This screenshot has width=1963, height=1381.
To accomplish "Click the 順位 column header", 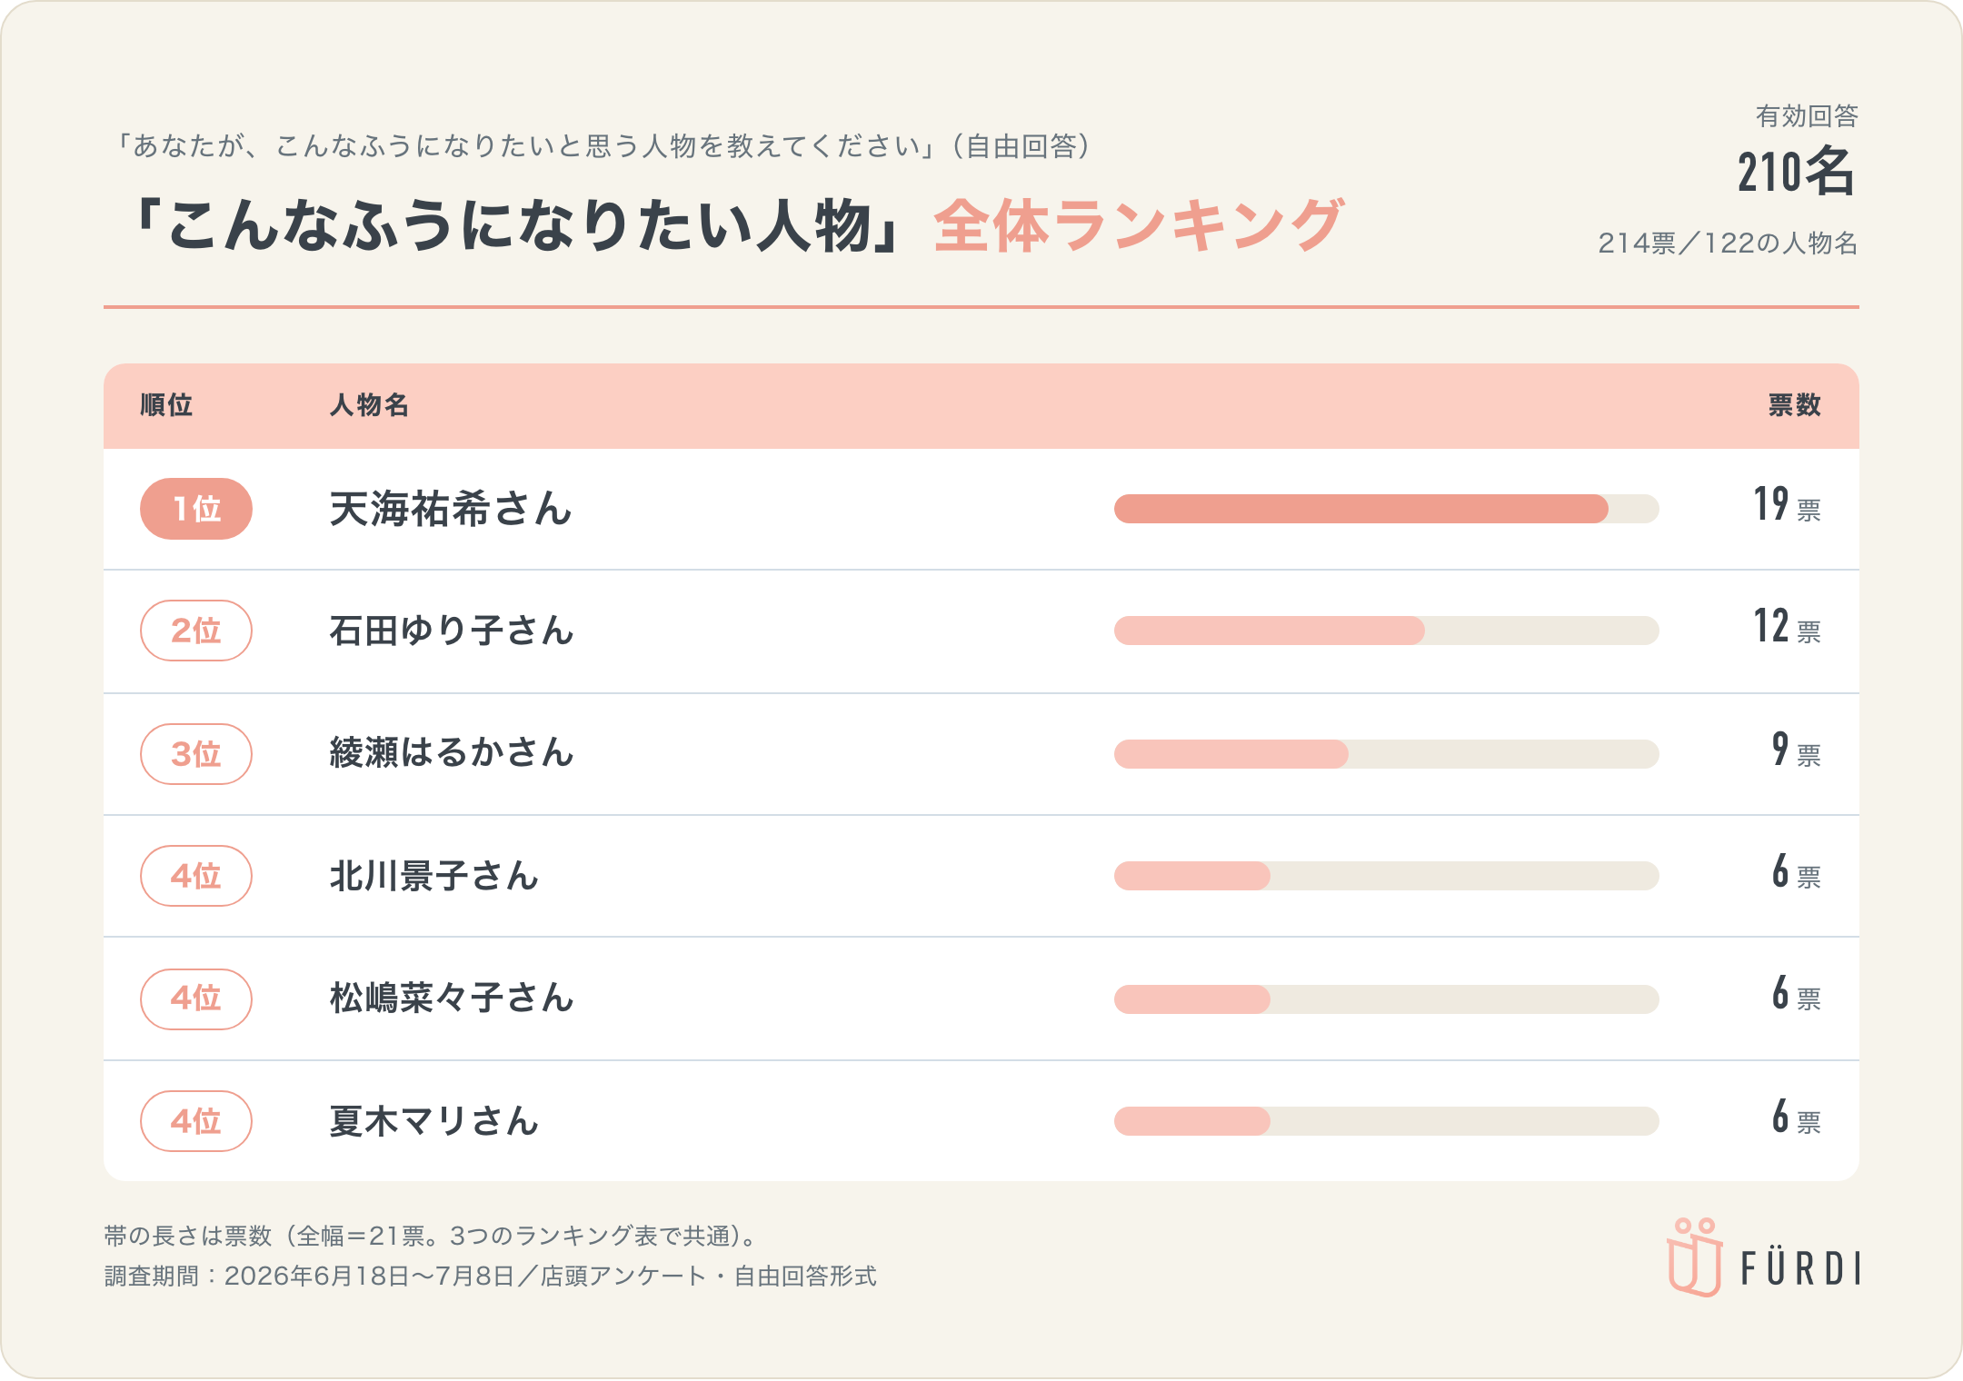I will (x=166, y=405).
